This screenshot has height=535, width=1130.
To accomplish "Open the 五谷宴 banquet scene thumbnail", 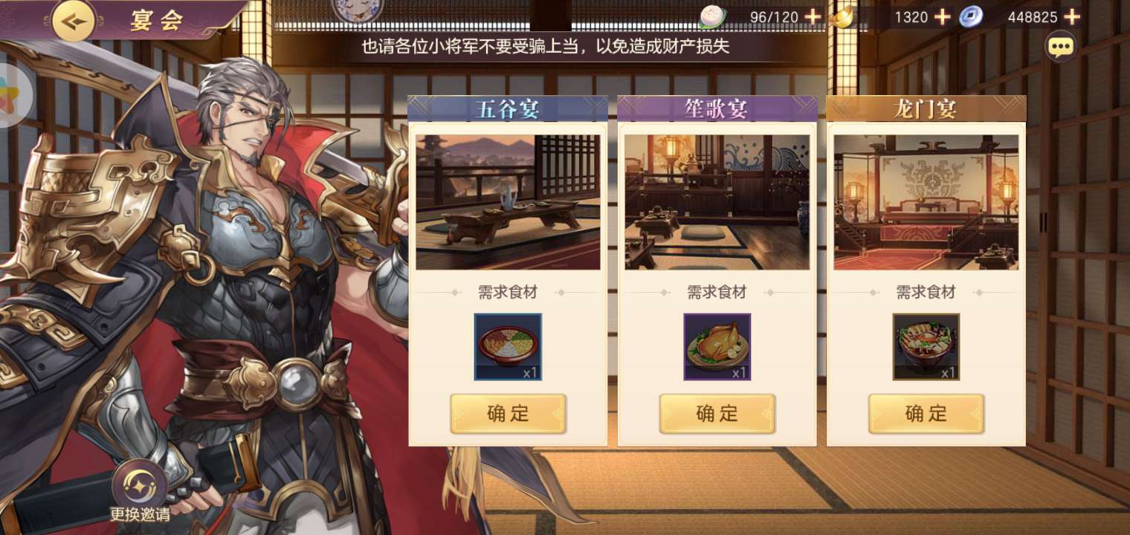I will [x=508, y=202].
